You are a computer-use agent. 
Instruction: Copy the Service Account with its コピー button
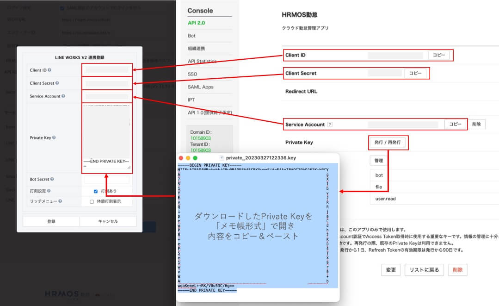455,124
